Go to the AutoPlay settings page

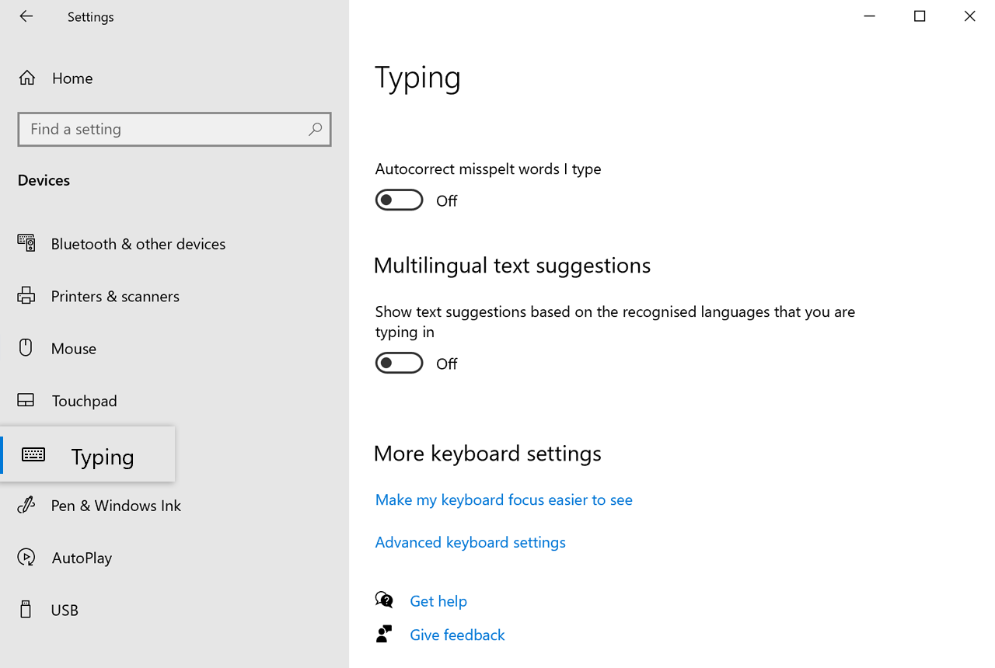82,558
